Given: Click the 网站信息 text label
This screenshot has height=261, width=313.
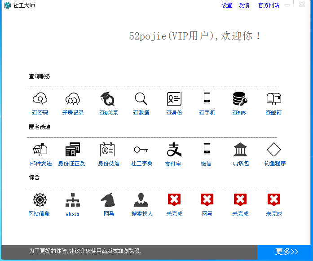Looking at the screenshot, I should point(39,214).
